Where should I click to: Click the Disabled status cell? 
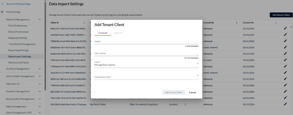173,104
